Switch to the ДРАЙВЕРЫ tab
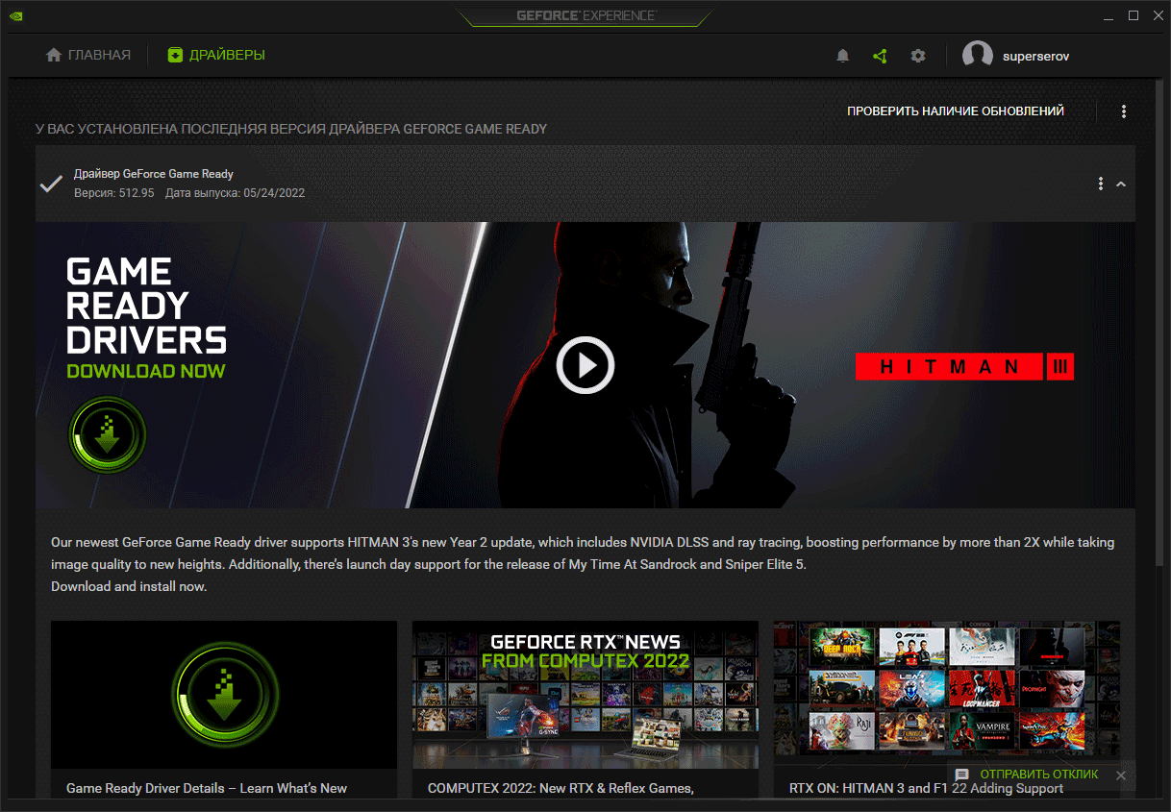The image size is (1171, 812). pyautogui.click(x=216, y=55)
